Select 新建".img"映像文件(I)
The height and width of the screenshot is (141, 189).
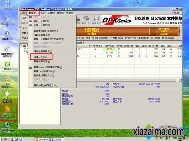[x=44, y=71]
